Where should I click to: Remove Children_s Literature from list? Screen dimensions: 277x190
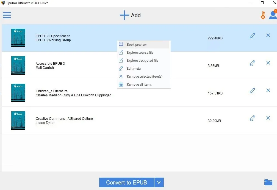pyautogui.click(x=268, y=90)
